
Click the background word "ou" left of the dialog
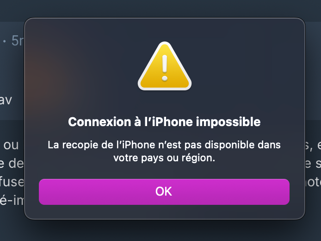click(x=11, y=145)
